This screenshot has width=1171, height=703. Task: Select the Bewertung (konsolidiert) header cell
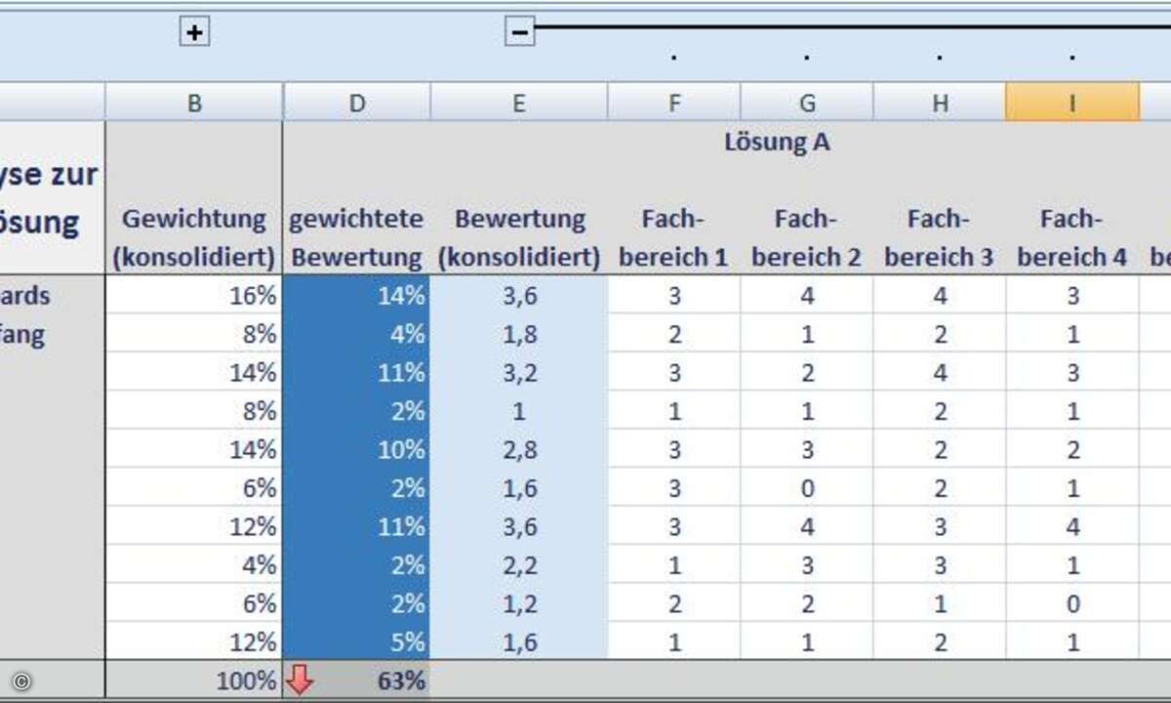(x=518, y=237)
